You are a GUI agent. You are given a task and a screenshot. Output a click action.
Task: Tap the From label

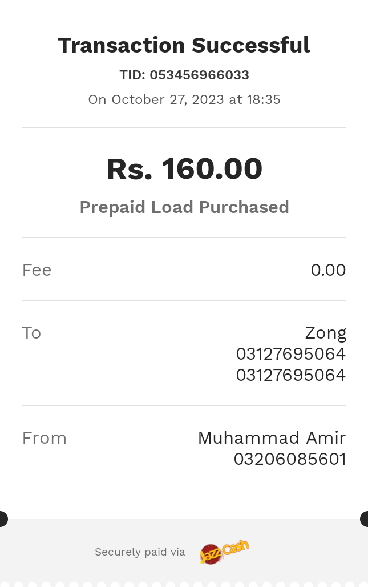(44, 438)
